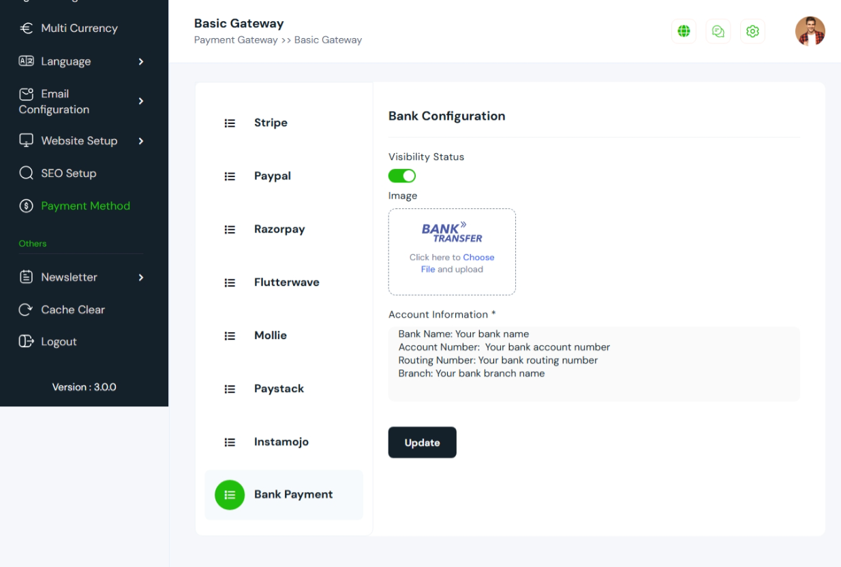Click the Payment Method dollar icon
Screen dimensions: 841x567
pyautogui.click(x=26, y=206)
